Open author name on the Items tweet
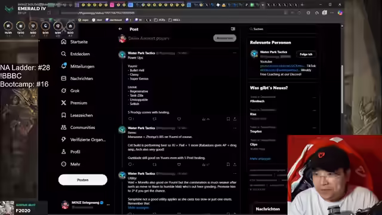The image size is (382, 215). point(141,128)
